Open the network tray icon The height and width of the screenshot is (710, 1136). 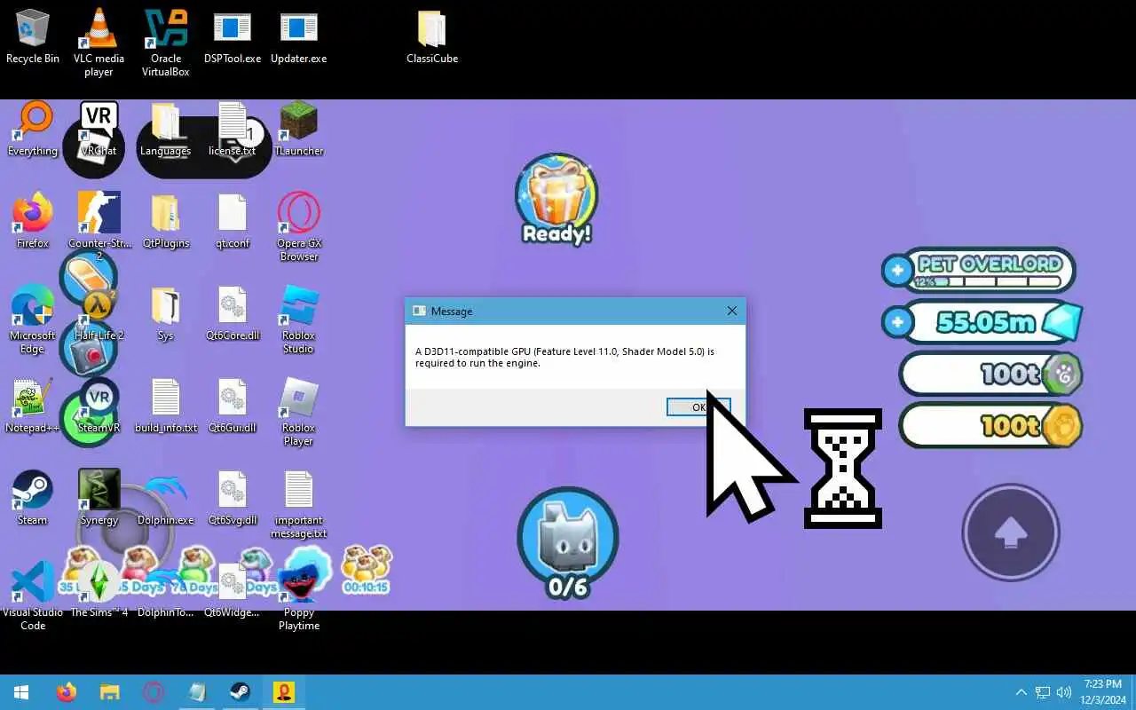point(1043,692)
